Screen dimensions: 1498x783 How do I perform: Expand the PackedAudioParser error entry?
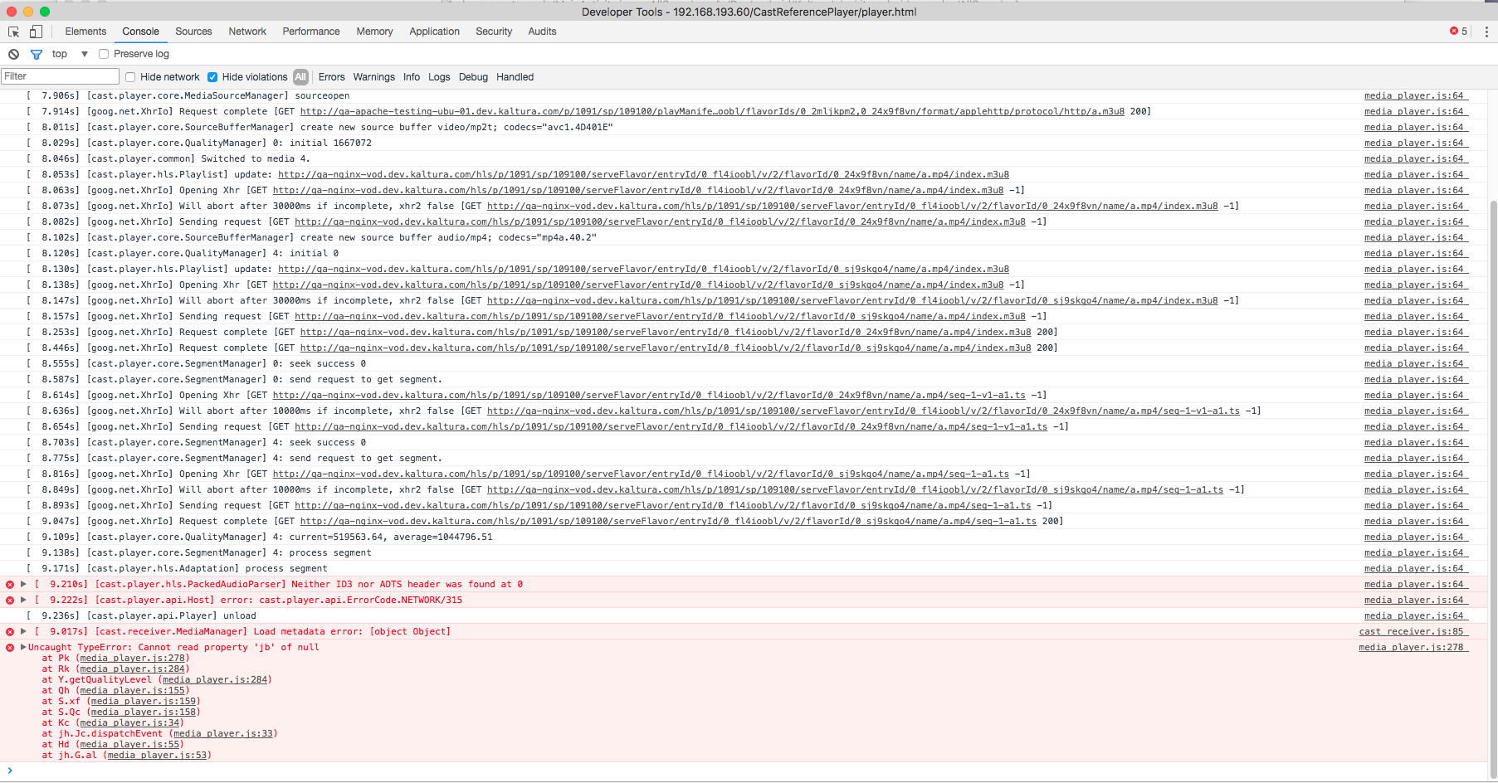(x=24, y=584)
